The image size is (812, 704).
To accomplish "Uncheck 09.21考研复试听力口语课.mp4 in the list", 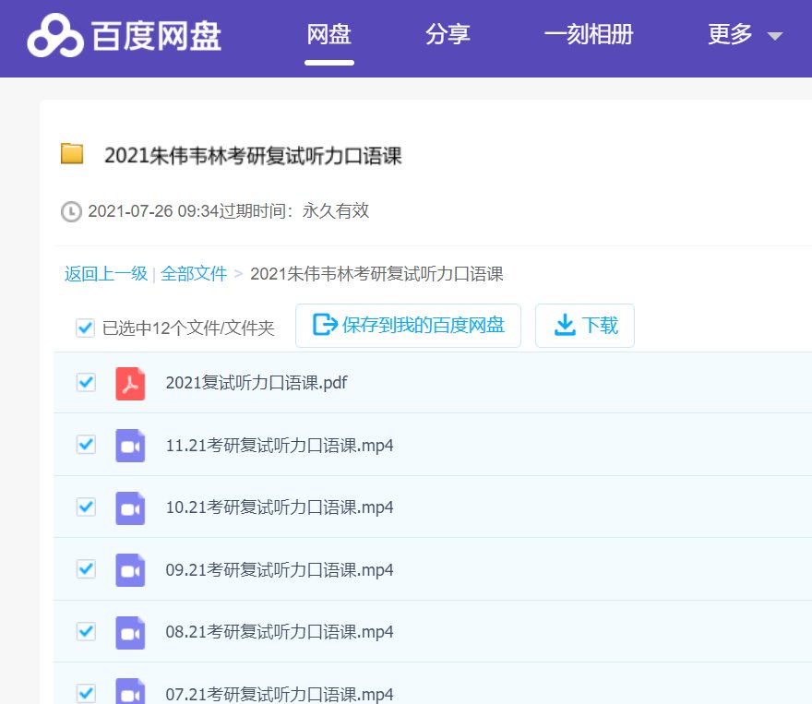I will click(86, 569).
